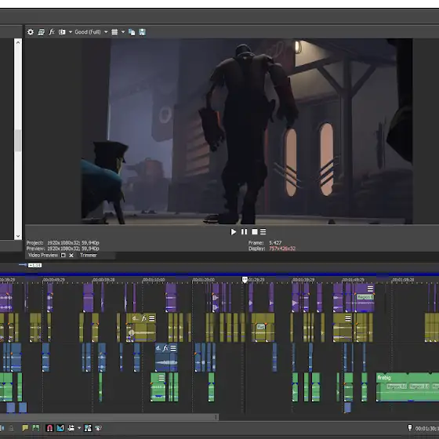Toggle Enable Snapping magnet icon

tap(49, 428)
